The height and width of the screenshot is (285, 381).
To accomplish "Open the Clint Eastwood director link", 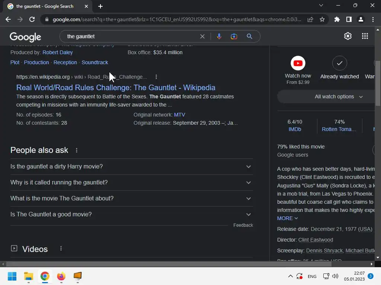I will [316, 240].
